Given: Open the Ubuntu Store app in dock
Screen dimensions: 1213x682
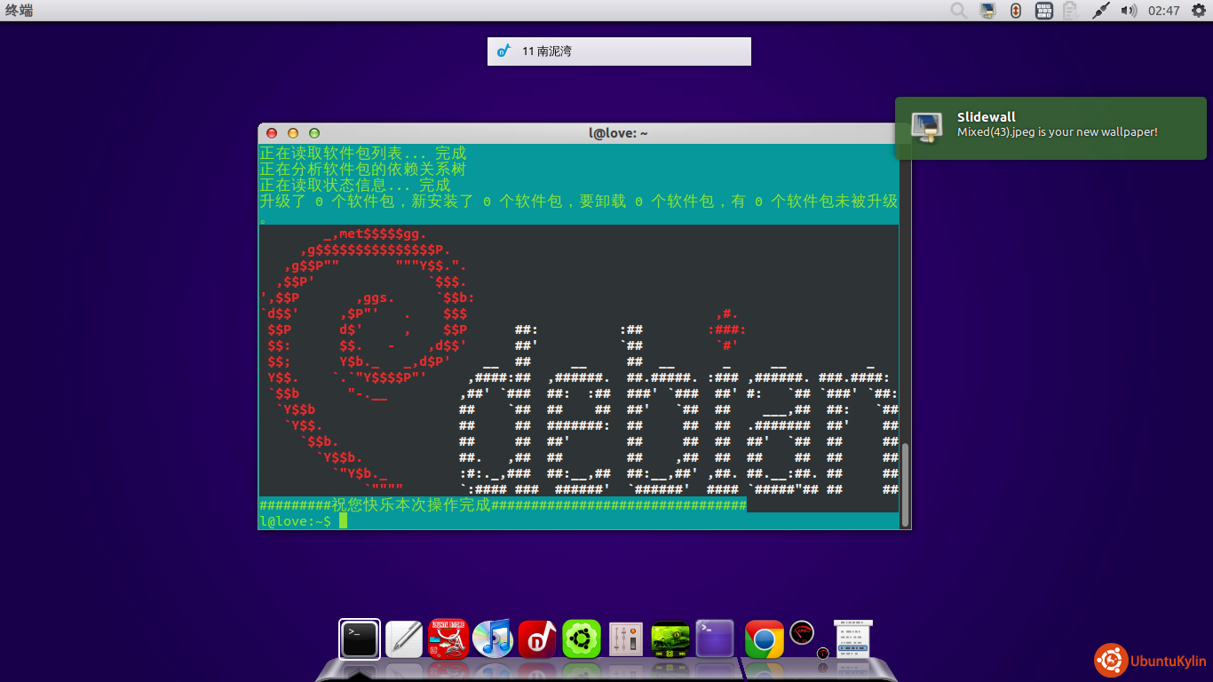Looking at the screenshot, I should (448, 638).
